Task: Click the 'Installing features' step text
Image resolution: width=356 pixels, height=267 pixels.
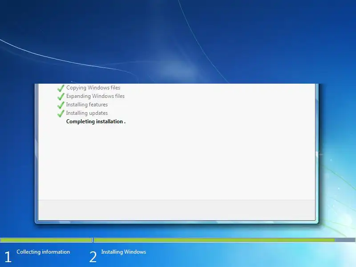Action: [x=87, y=105]
